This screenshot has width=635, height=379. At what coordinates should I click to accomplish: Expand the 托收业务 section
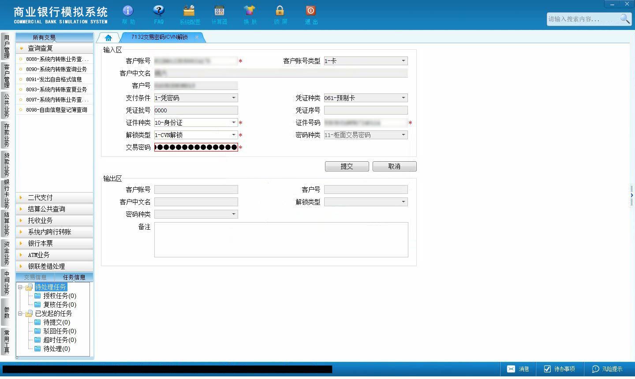(x=55, y=220)
